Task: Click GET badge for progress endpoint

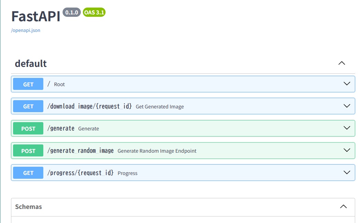Action: coord(28,173)
